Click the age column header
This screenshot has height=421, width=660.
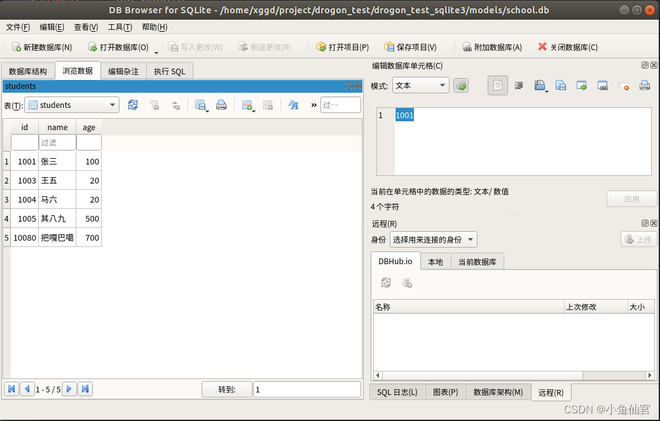tap(89, 127)
